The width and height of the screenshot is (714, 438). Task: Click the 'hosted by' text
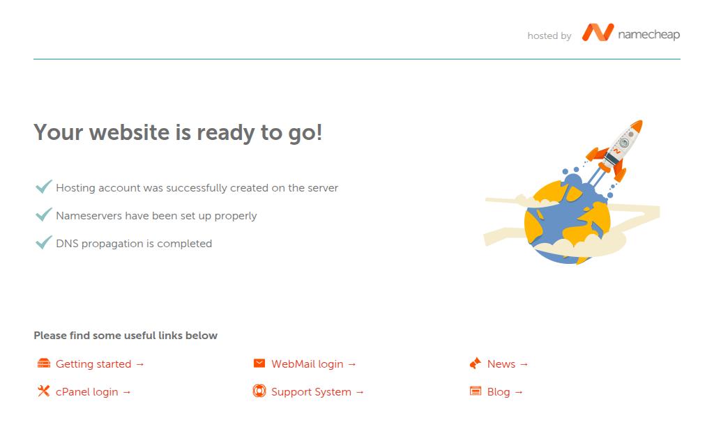click(549, 36)
